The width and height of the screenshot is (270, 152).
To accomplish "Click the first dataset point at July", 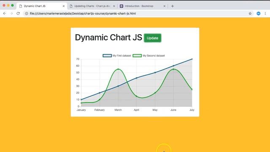I will (192, 59).
